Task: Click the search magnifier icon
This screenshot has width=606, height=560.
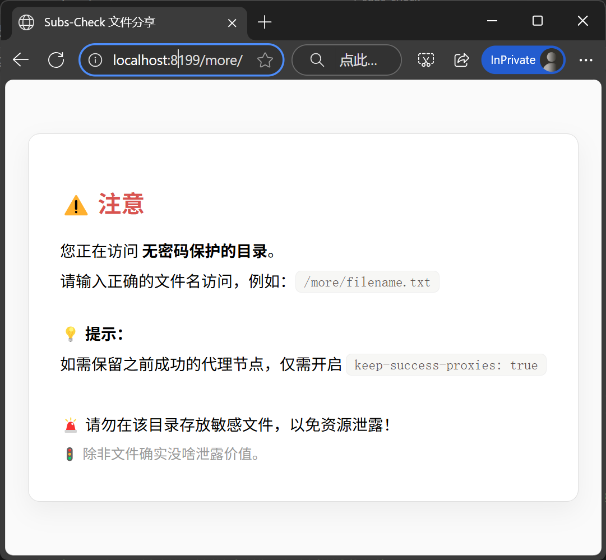Action: [317, 60]
